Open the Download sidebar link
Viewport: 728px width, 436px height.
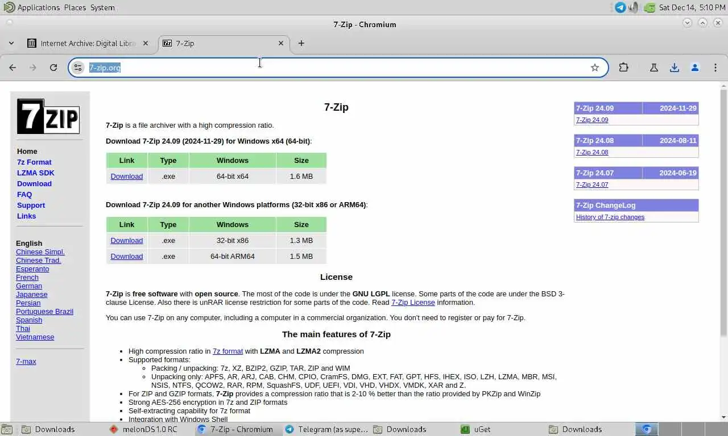(x=34, y=184)
